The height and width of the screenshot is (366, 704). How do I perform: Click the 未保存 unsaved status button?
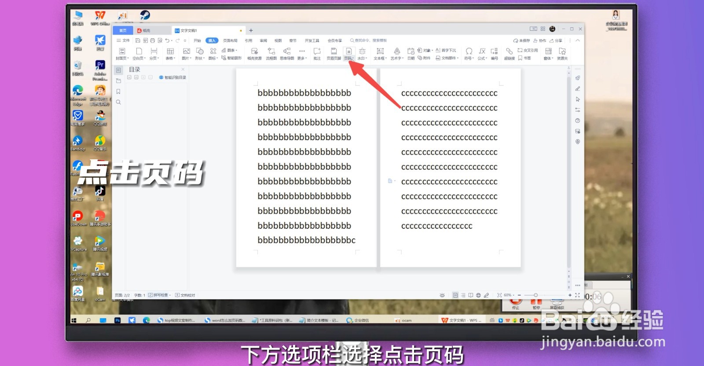(521, 40)
